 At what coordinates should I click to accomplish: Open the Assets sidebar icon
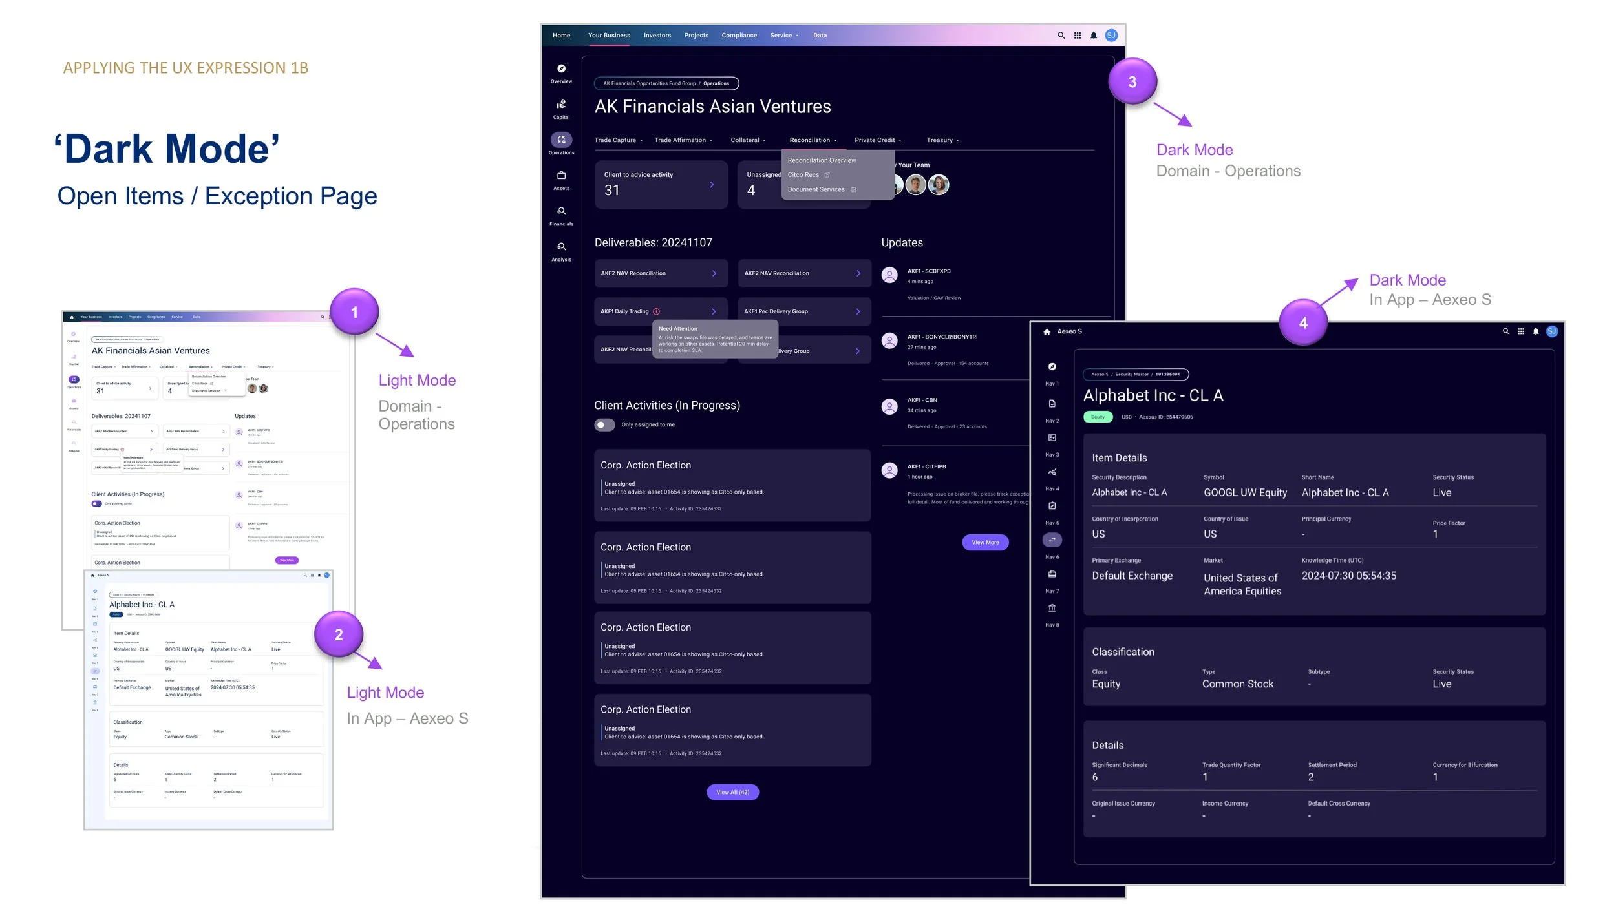tap(561, 178)
